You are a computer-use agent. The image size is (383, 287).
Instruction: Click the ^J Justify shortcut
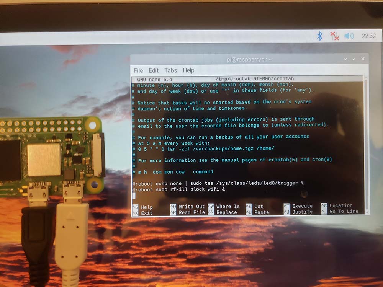pos(298,212)
